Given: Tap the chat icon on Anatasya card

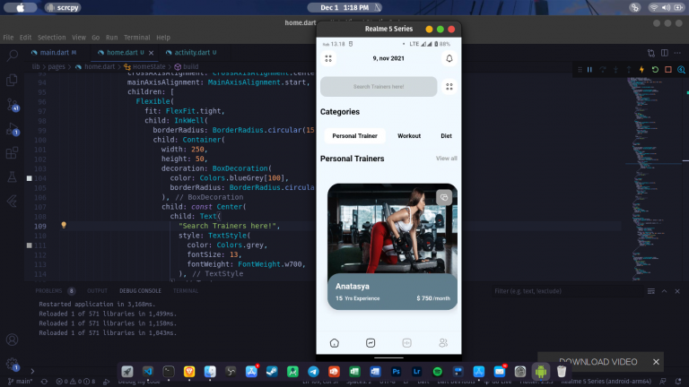Looking at the screenshot, I should click(444, 197).
